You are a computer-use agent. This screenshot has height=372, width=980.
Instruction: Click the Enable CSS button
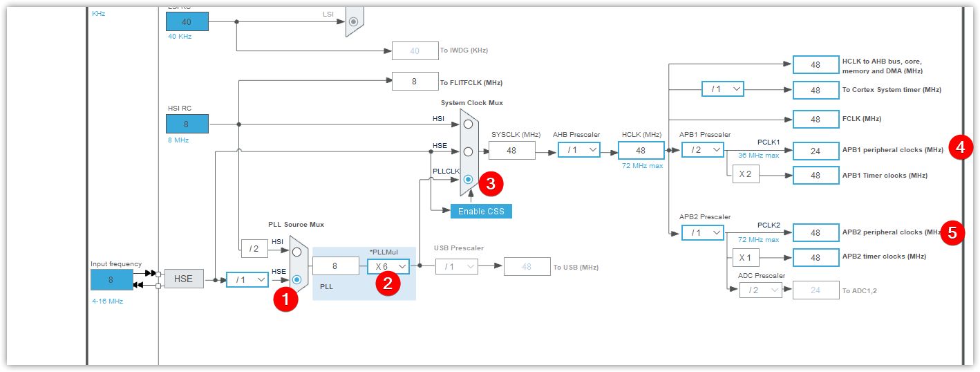pos(482,211)
